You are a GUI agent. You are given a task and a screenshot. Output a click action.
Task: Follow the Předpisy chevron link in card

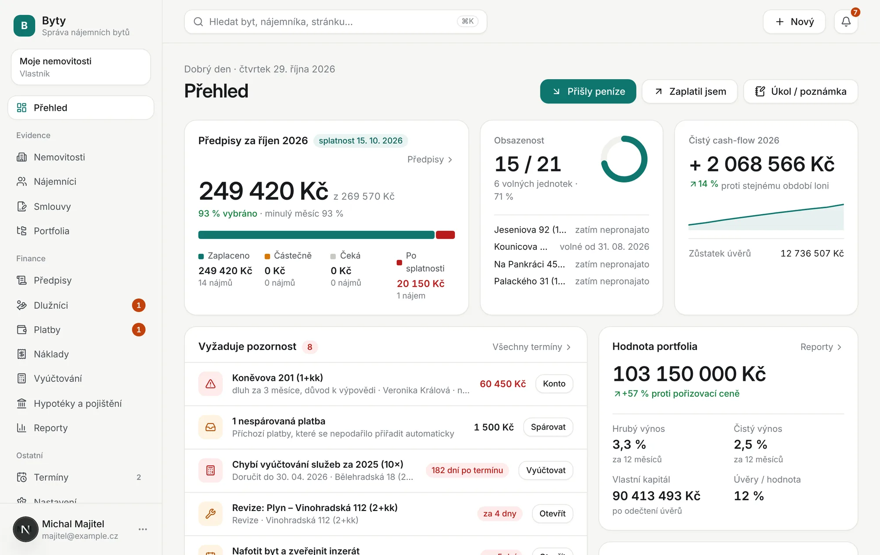[430, 159]
